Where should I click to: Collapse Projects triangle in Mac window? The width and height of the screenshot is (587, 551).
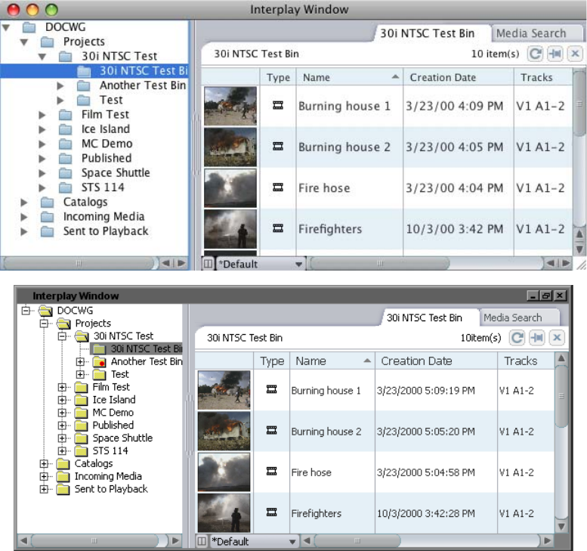(24, 42)
